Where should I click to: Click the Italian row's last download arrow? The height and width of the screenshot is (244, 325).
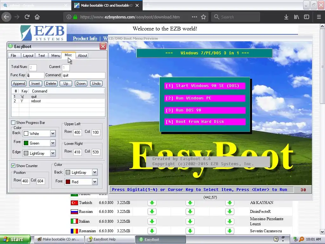click(230, 221)
